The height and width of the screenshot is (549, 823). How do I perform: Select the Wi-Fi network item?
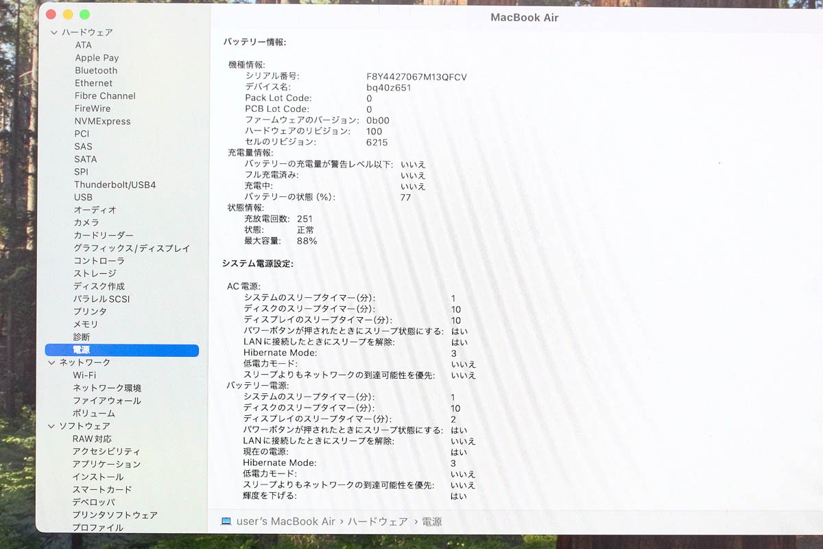coord(84,375)
